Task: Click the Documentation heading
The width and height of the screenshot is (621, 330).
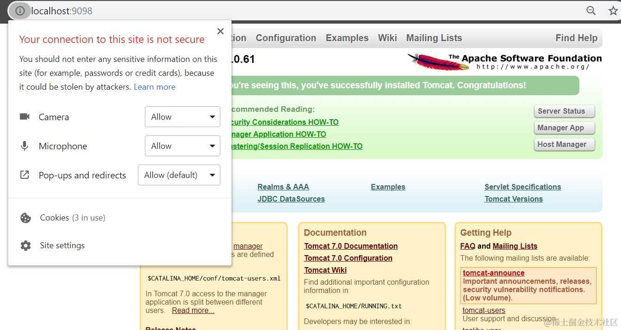Action: coord(335,232)
